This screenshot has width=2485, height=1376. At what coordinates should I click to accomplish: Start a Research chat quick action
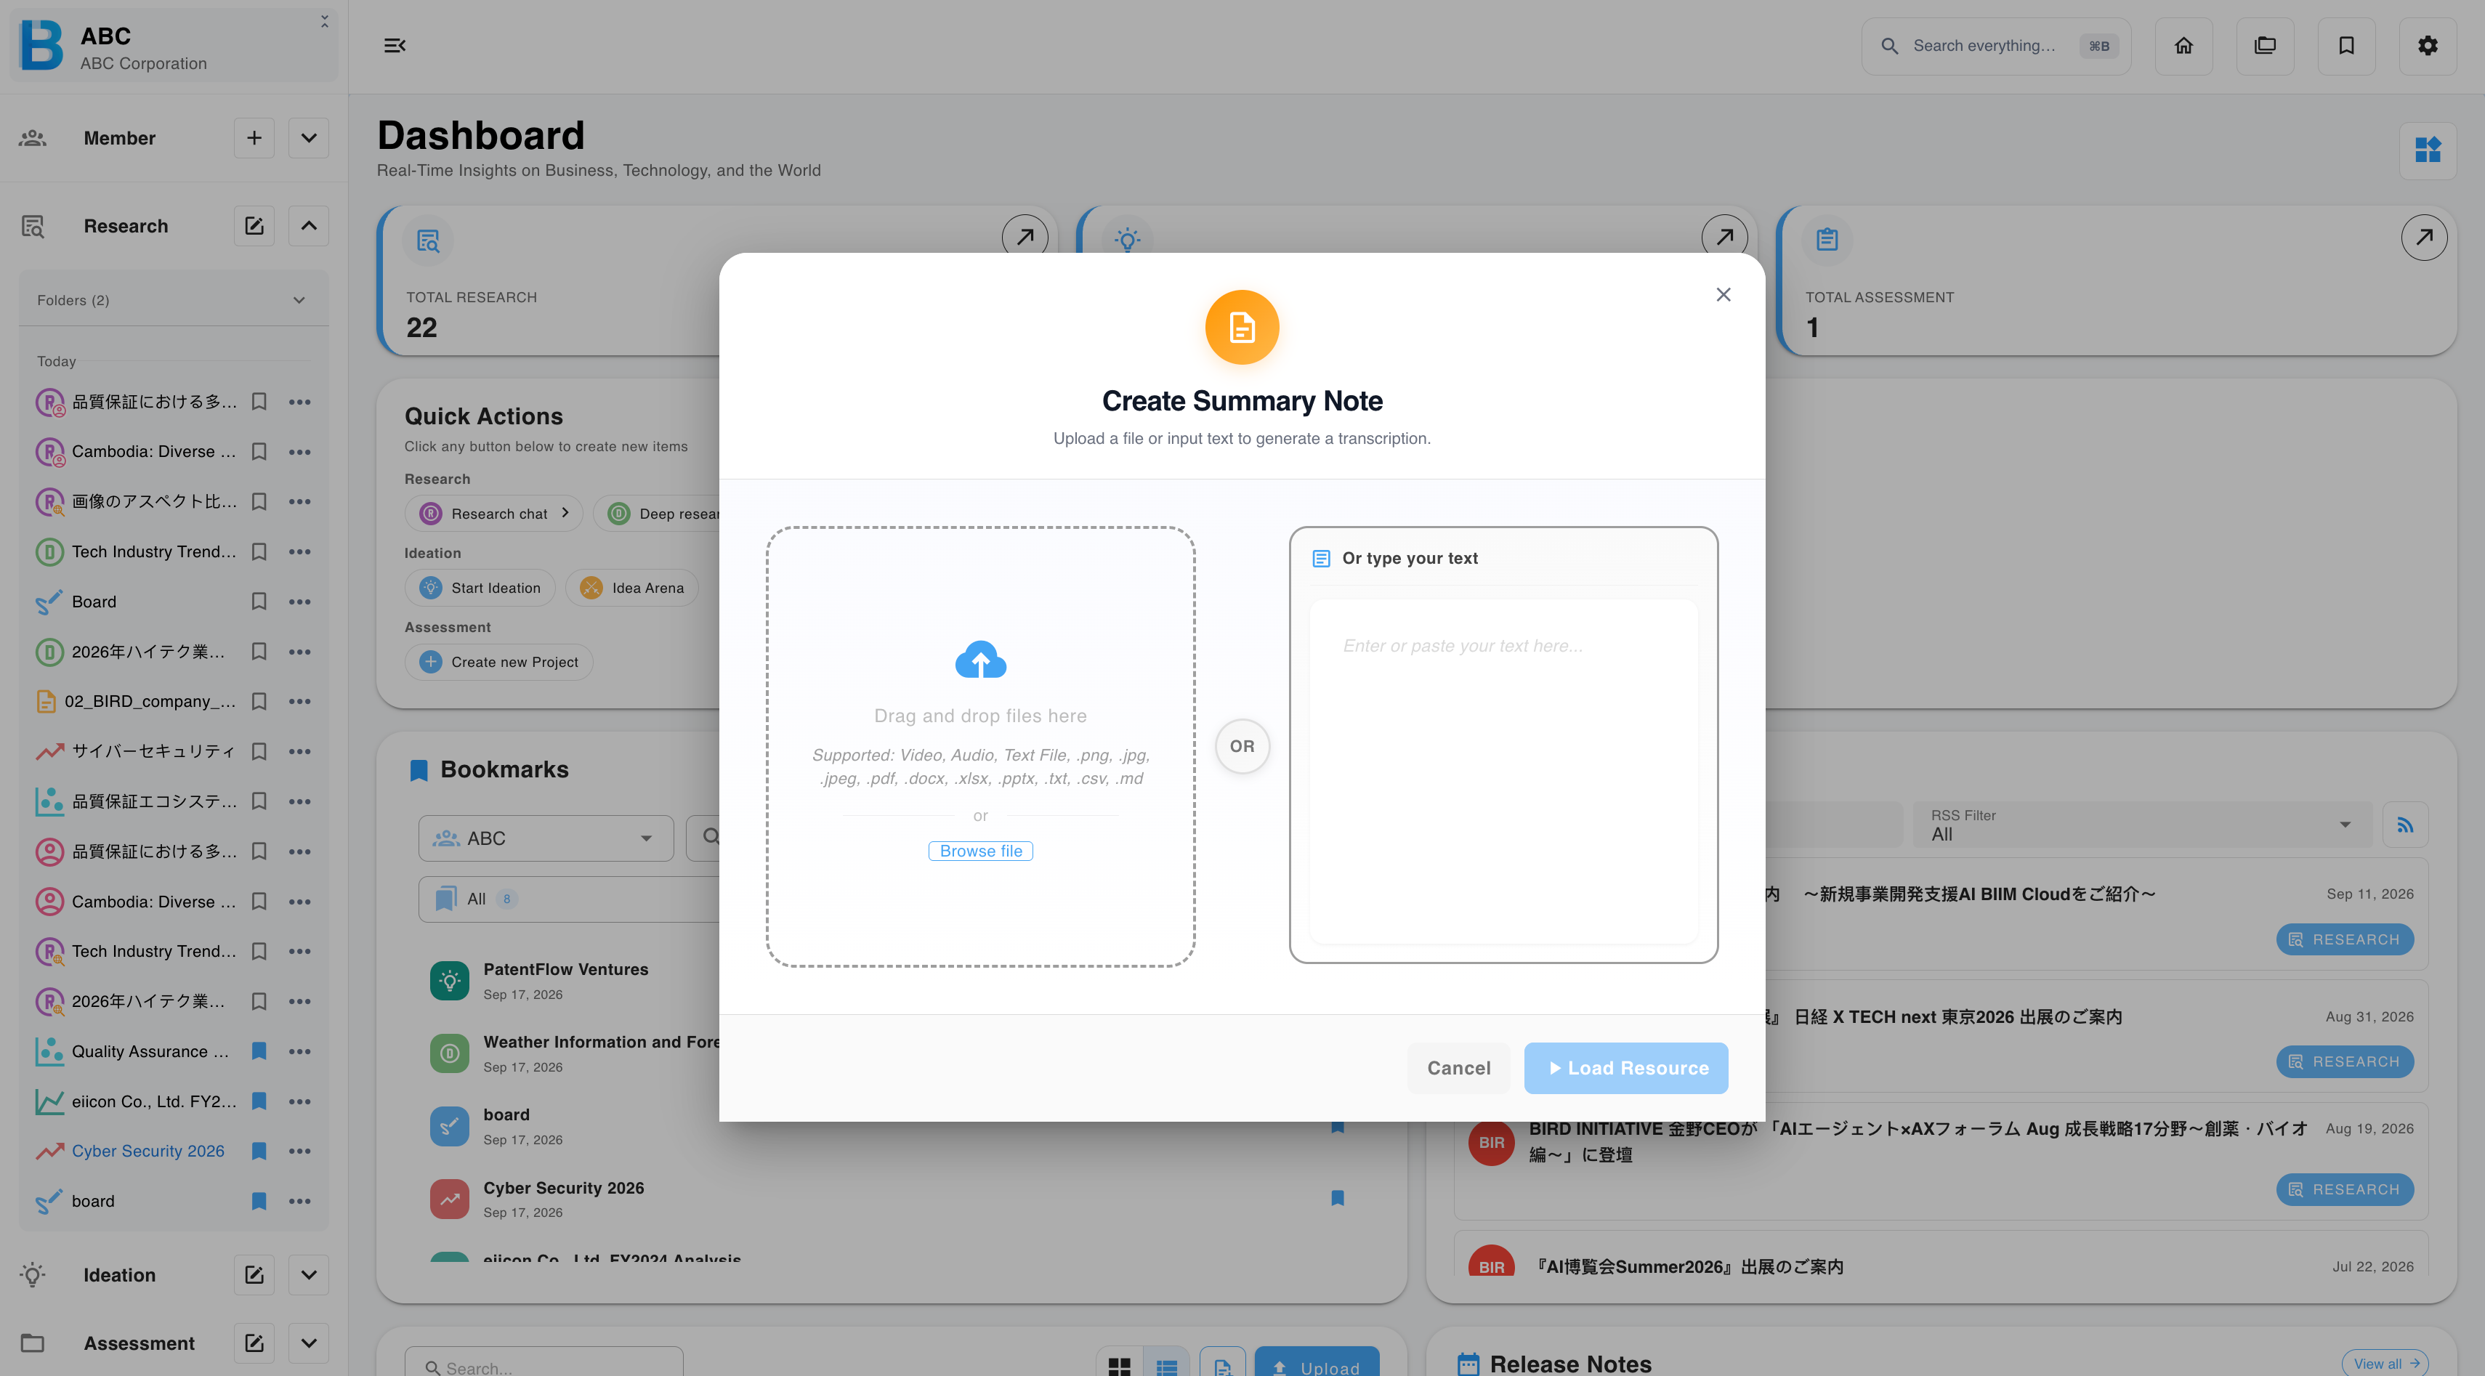click(x=494, y=513)
